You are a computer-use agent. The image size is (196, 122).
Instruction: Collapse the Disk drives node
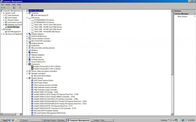pyautogui.click(x=27, y=18)
